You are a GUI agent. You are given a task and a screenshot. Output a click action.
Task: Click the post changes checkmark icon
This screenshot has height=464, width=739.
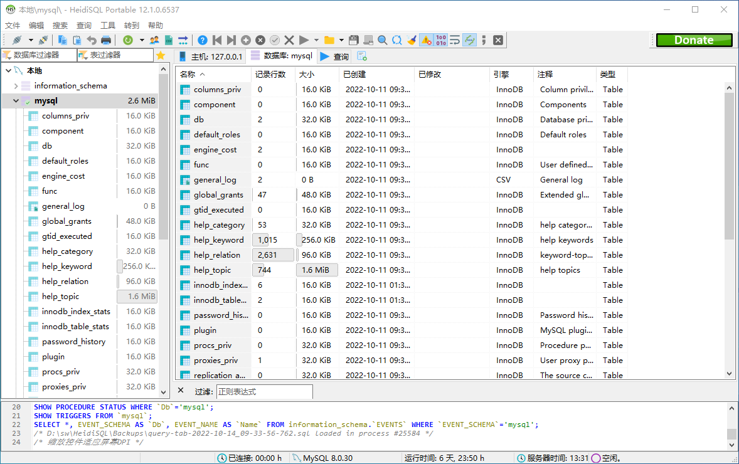(x=275, y=40)
